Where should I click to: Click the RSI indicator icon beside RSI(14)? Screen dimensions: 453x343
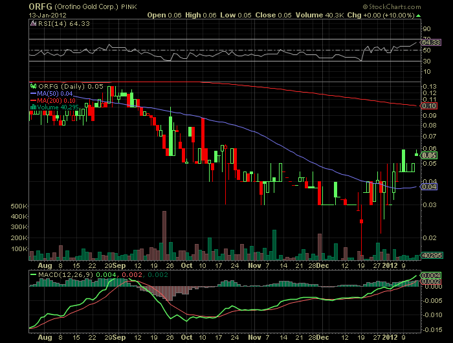[34, 24]
